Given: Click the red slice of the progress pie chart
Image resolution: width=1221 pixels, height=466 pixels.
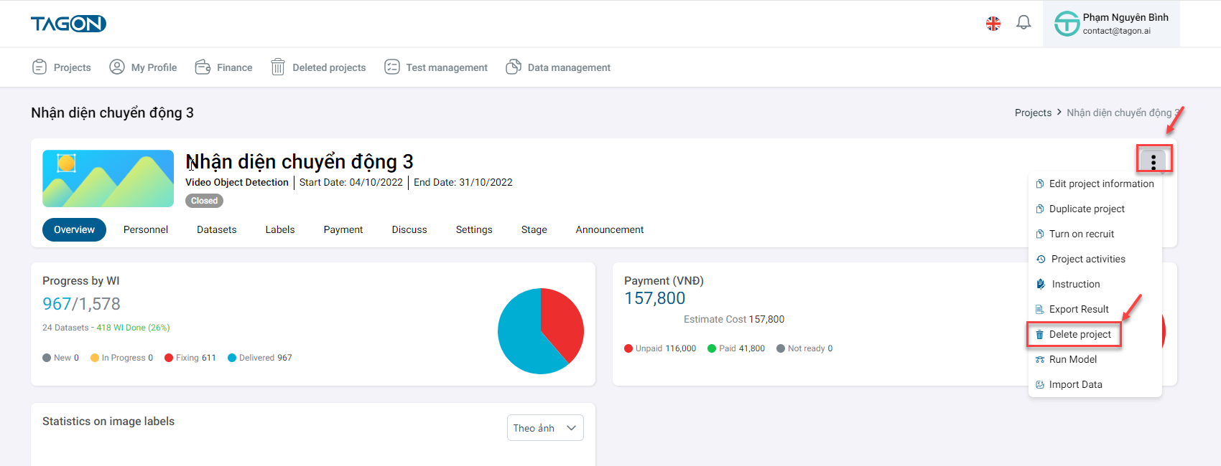Looking at the screenshot, I should coord(562,321).
